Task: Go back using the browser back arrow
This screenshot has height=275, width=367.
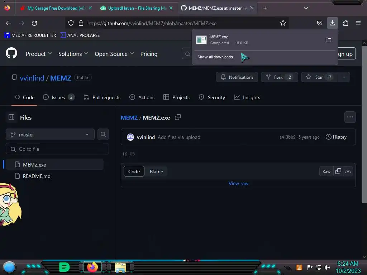Action: pos(9,23)
